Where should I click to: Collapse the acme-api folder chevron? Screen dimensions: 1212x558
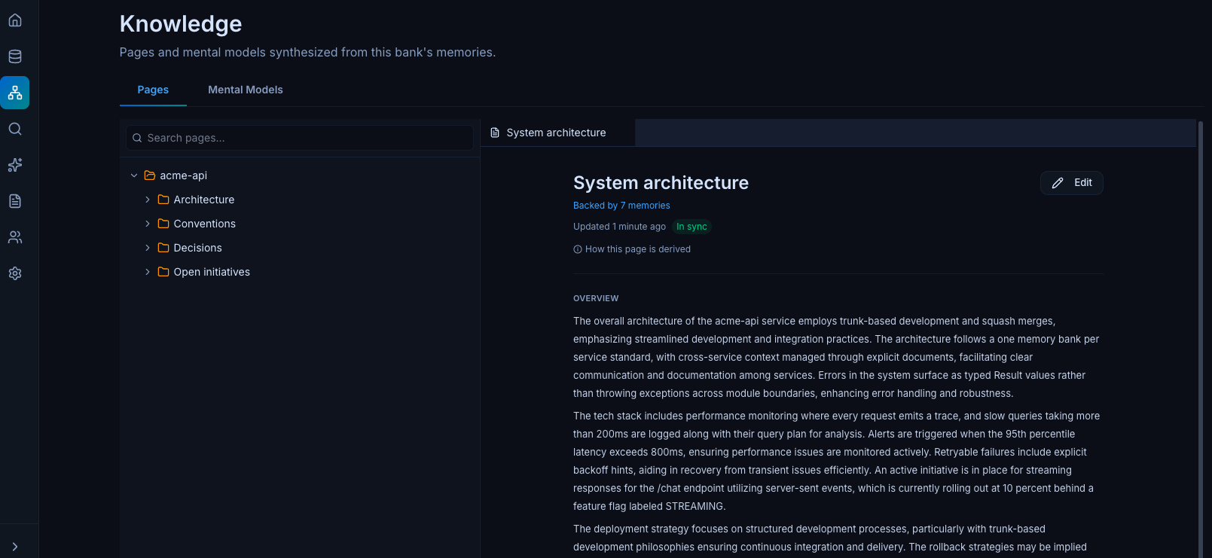coord(134,175)
